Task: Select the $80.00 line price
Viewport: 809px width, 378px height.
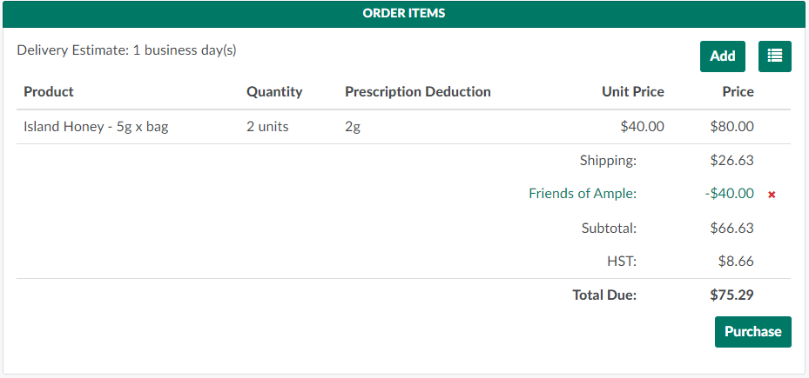Action: pyautogui.click(x=731, y=127)
